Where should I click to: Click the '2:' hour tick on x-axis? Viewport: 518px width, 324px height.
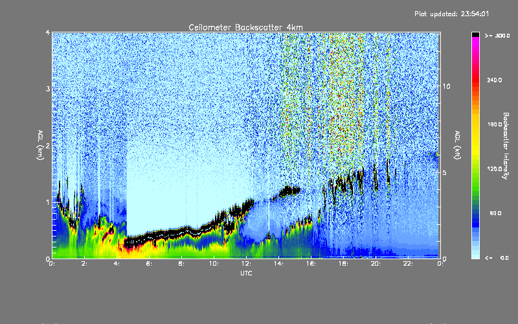coord(84,264)
